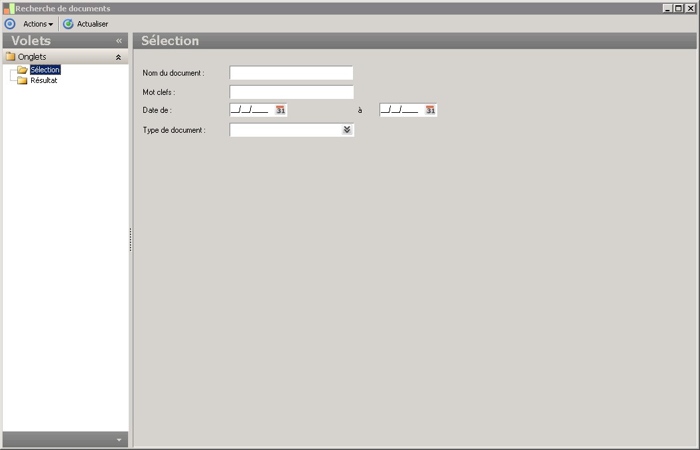Viewport: 700px width, 450px height.
Task: Click the pane options arrow at bottom of Volets
Action: (119, 440)
